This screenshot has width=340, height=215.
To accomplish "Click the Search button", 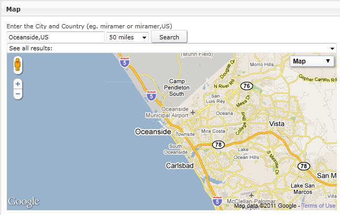I will pyautogui.click(x=169, y=37).
